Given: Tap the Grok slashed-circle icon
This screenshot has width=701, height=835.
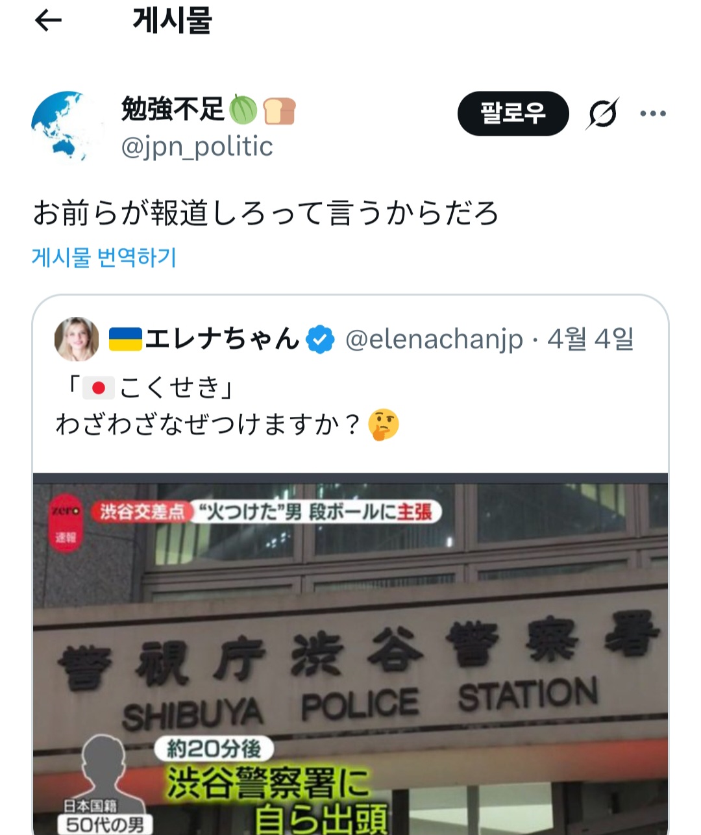Looking at the screenshot, I should tap(602, 114).
